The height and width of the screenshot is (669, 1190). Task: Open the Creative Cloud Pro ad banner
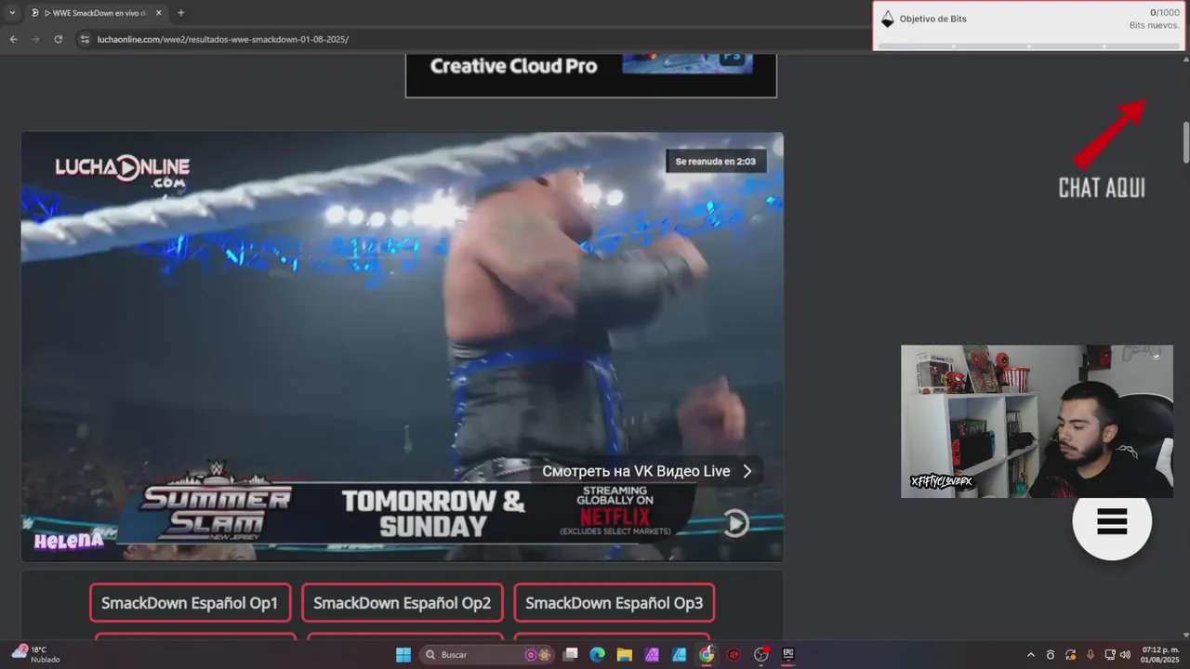click(x=591, y=75)
